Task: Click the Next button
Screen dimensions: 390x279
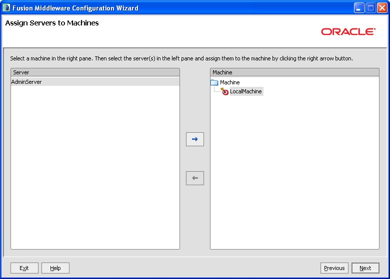Action: [365, 268]
